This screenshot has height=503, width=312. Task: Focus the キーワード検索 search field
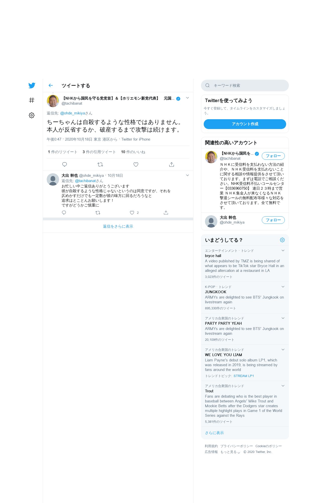[245, 86]
